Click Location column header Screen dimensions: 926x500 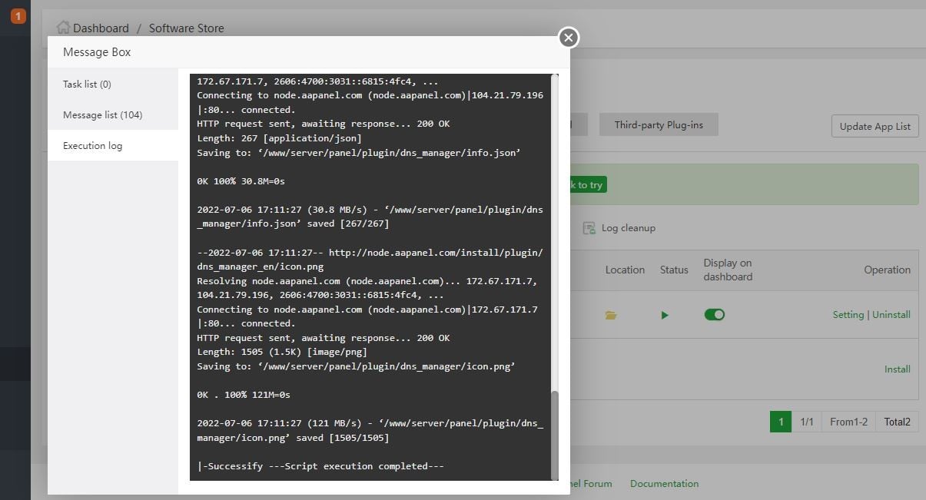[x=625, y=270]
